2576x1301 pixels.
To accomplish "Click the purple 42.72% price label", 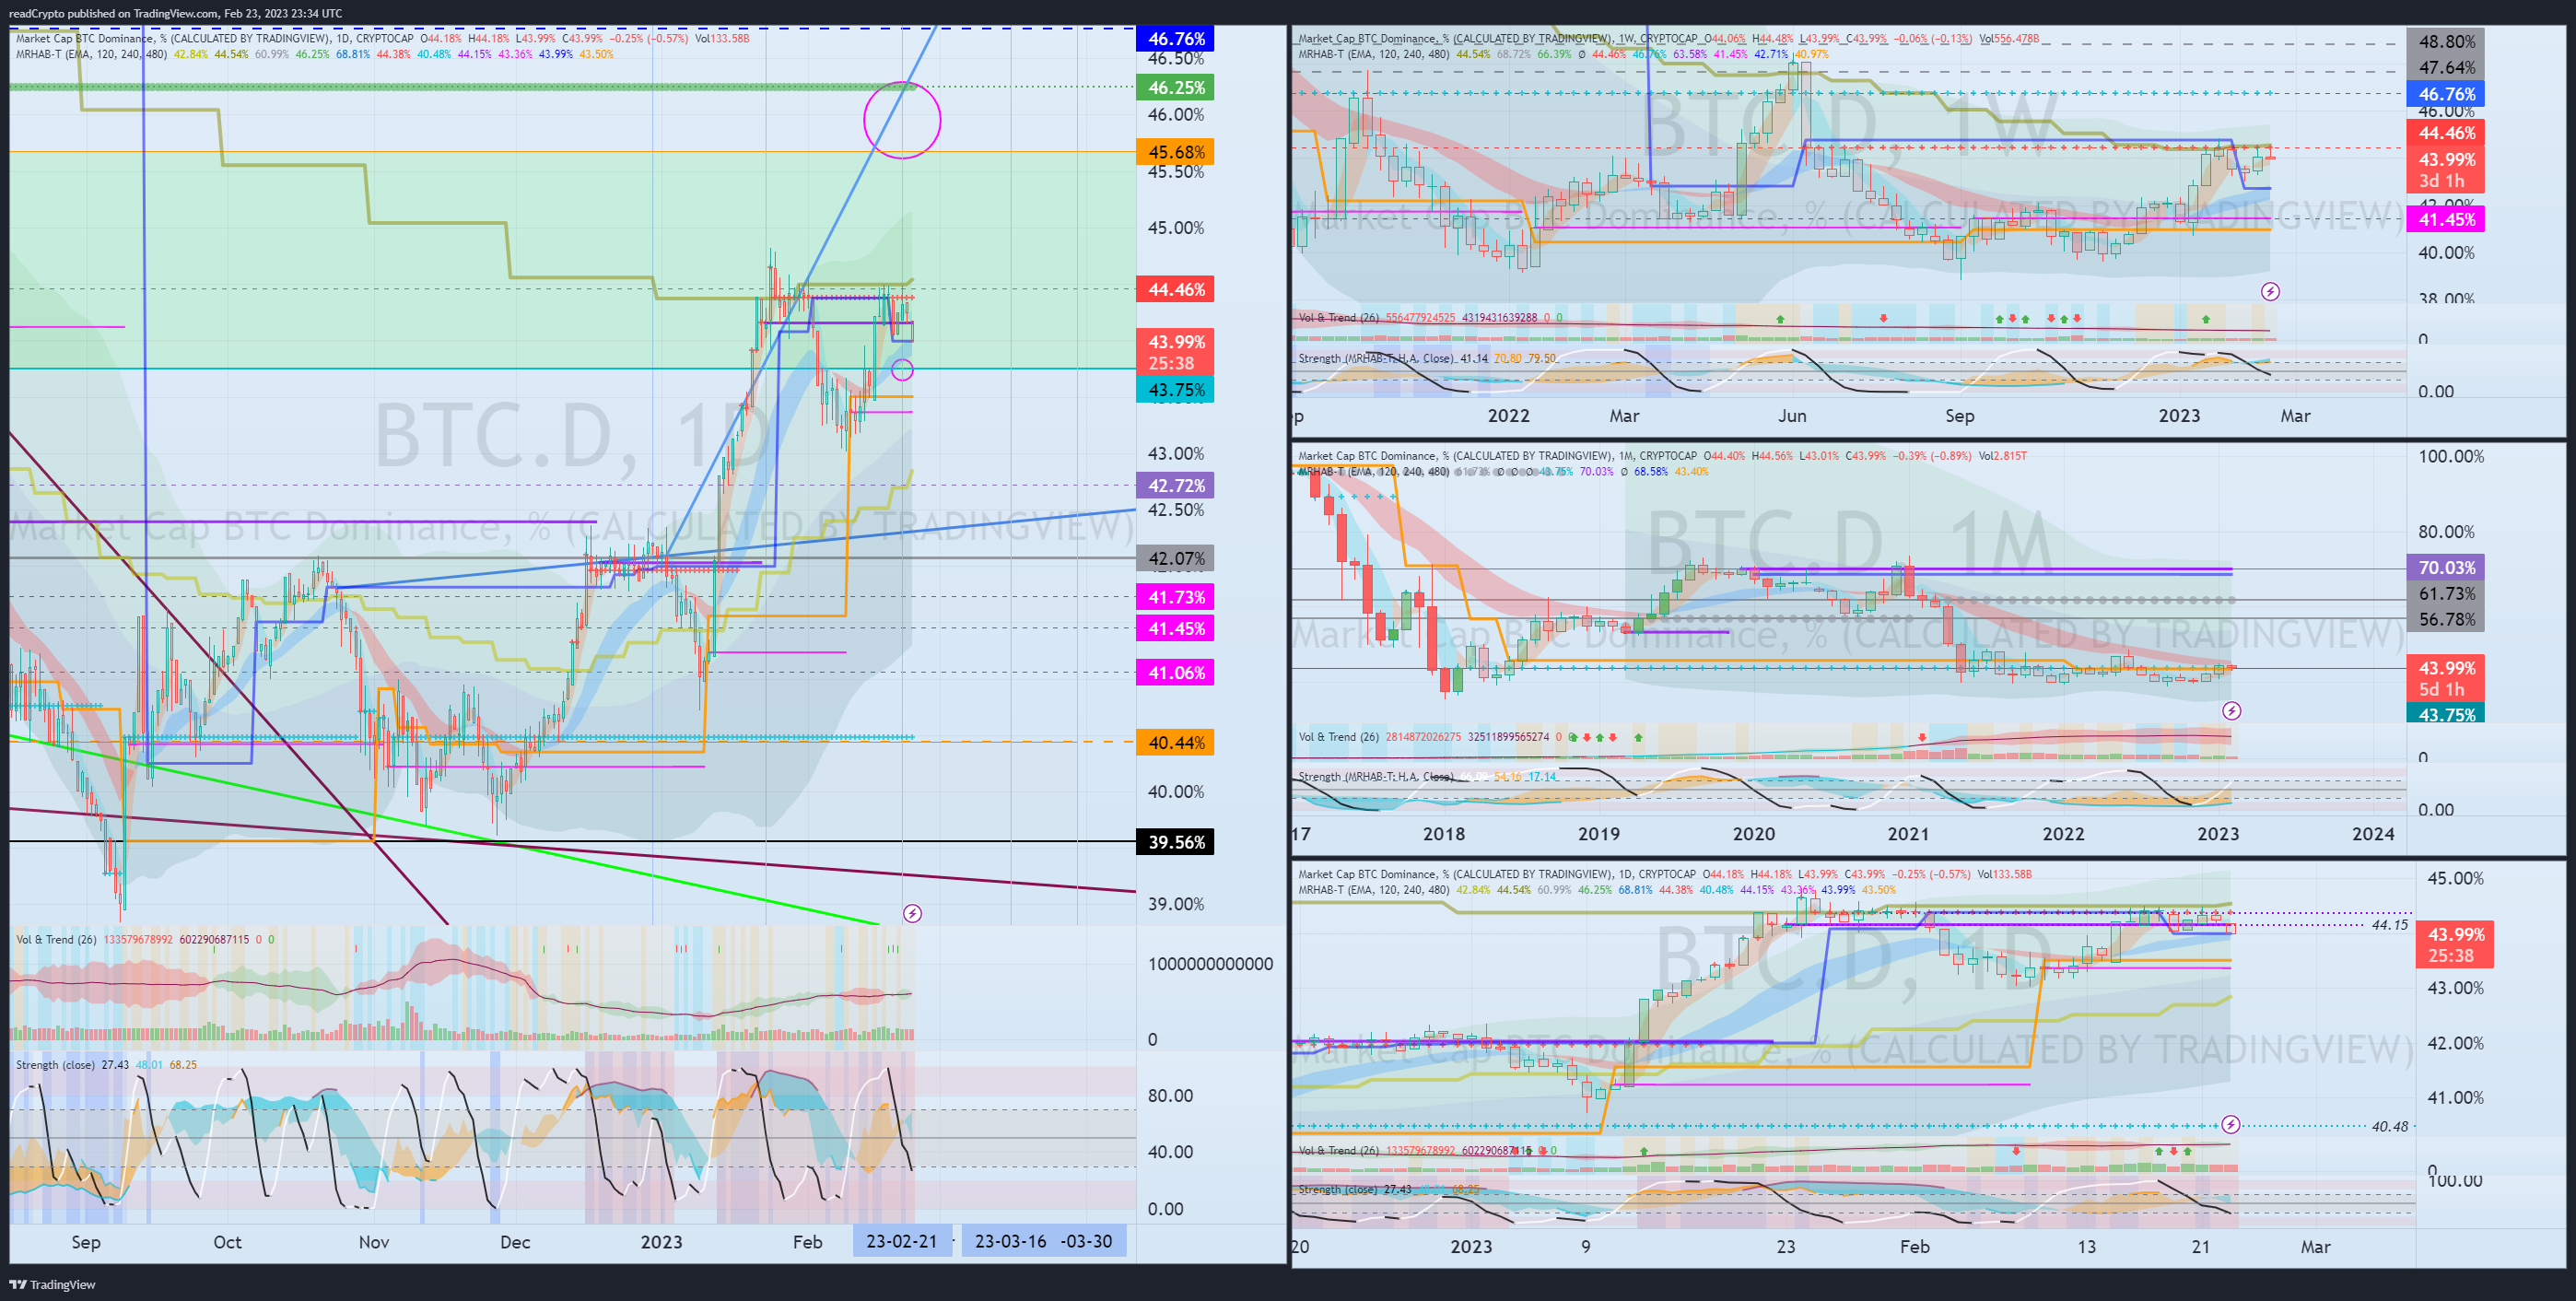I will click(x=1175, y=485).
